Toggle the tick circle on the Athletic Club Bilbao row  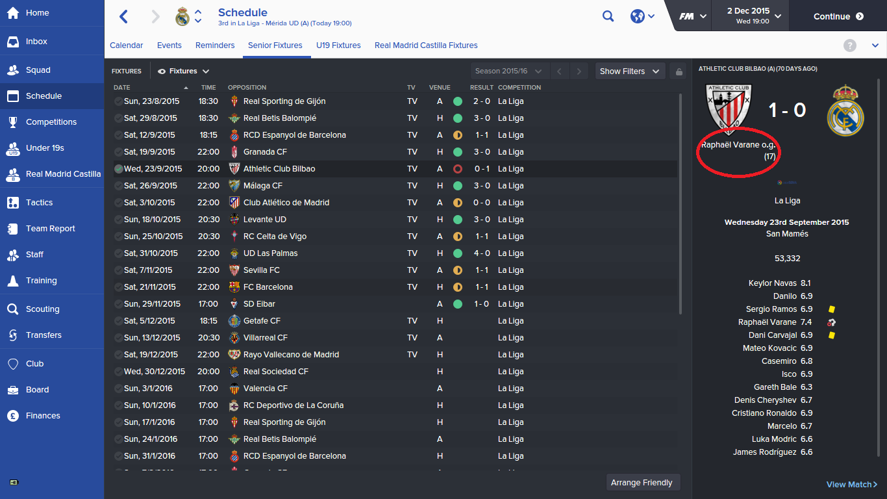(118, 169)
